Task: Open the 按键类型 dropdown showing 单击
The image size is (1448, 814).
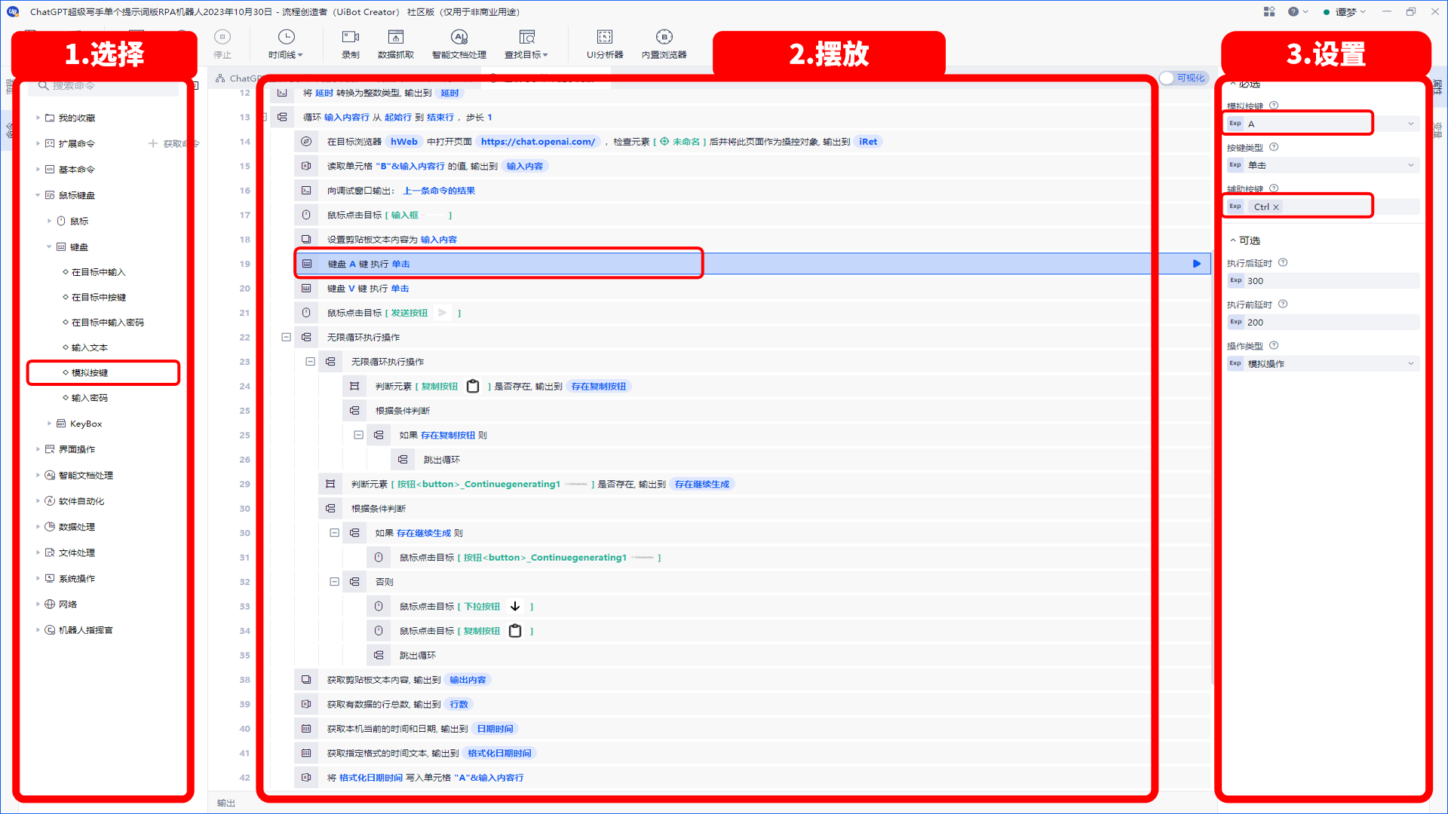Action: [1411, 165]
